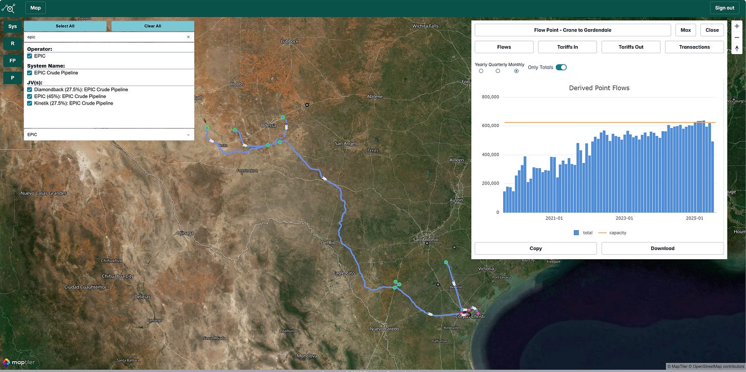Click the Download button
This screenshot has height=372, width=746.
[662, 248]
